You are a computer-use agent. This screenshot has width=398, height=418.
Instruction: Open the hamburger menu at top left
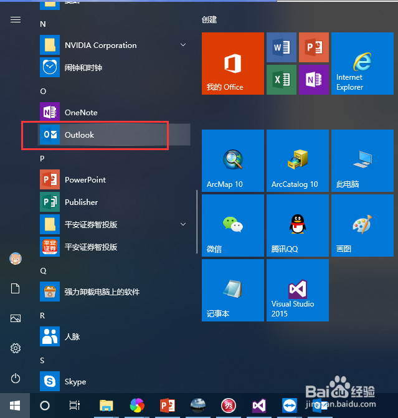(16, 20)
